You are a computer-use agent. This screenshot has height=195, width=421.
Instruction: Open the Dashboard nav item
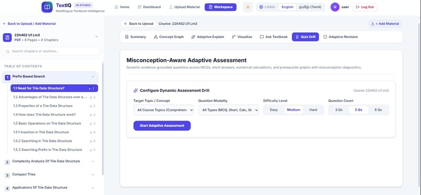tap(149, 7)
